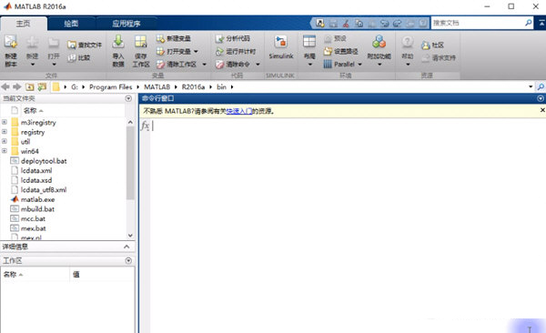Viewport: 546px width, 333px height.
Task: Open the Clear Commands (清除命令) dropdown arrow
Action: [x=258, y=65]
